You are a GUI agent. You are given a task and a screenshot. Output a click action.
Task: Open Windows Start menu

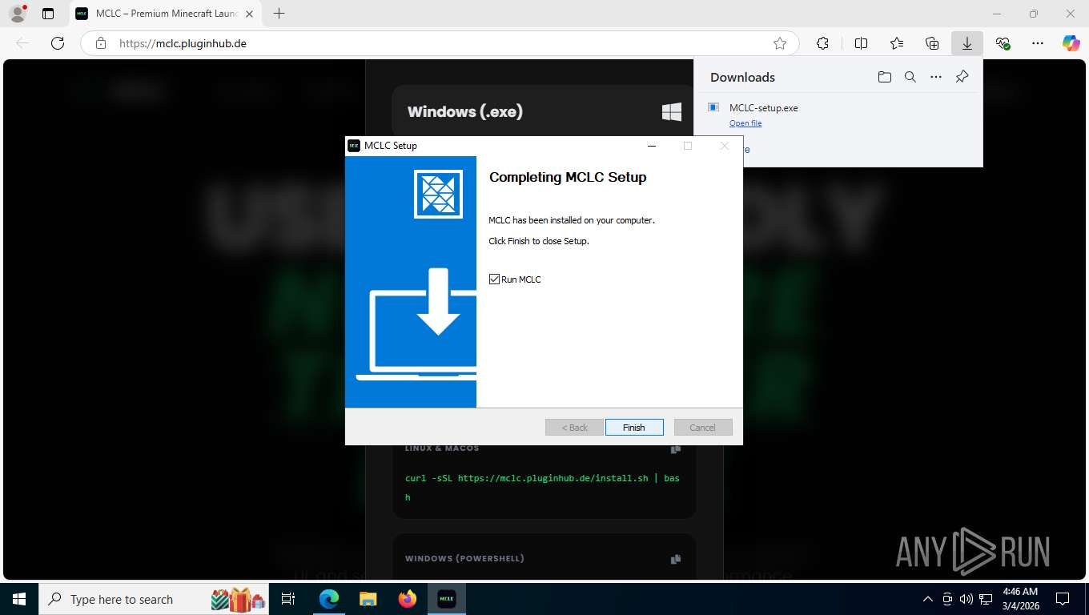coord(19,599)
